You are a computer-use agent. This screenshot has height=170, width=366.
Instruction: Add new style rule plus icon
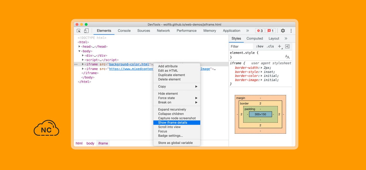(x=280, y=46)
